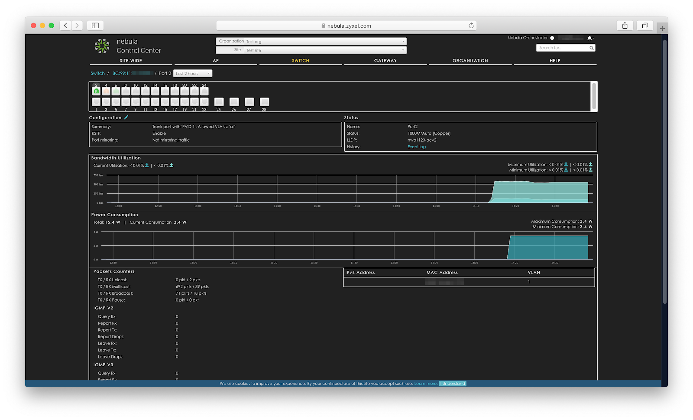The image size is (693, 420).
Task: Click the edit pencil next to Configuration
Action: point(126,117)
